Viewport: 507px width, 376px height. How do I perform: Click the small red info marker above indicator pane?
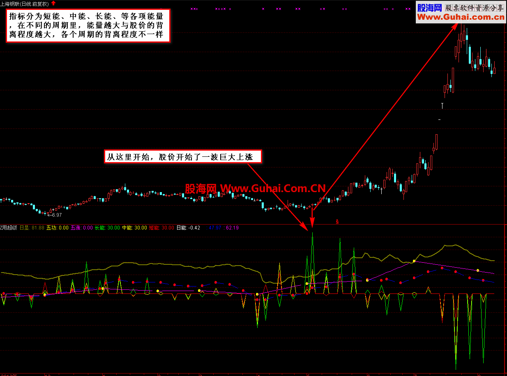338,221
